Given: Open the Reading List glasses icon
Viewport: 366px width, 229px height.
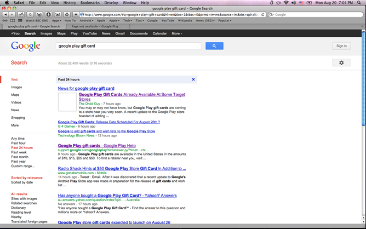Looking at the screenshot, I should (5, 20).
